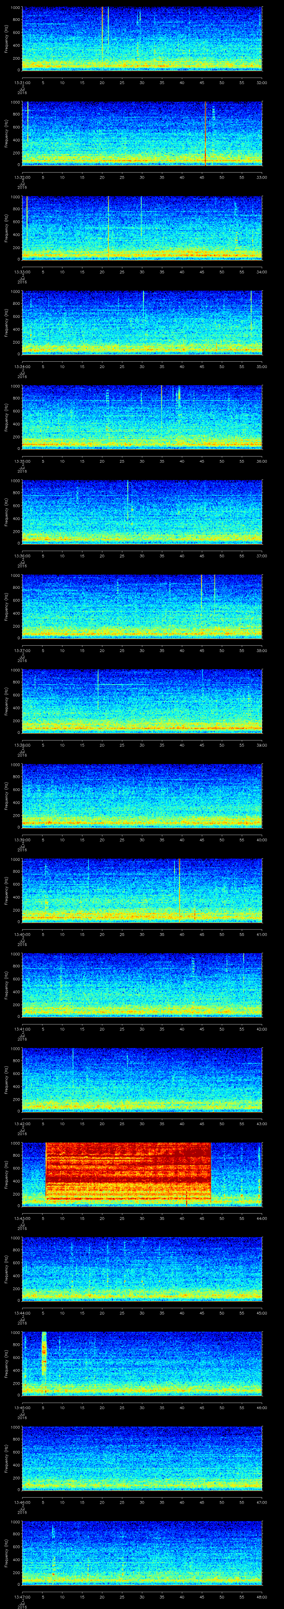Click the '13:43:00' start time label
Screen dimensions: 284x1609
coord(22,1218)
